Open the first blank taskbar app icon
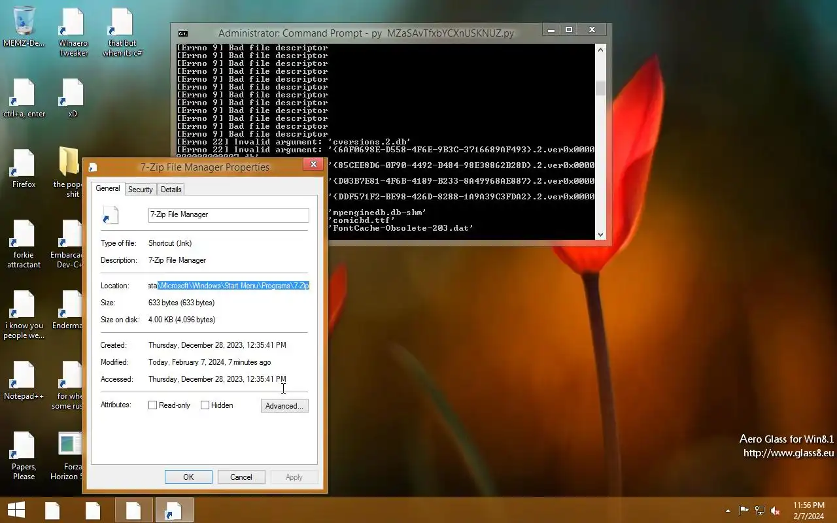The width and height of the screenshot is (837, 523). point(52,510)
